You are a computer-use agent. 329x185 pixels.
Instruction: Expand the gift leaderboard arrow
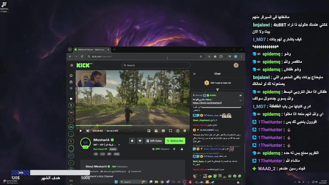[x=217, y=90]
